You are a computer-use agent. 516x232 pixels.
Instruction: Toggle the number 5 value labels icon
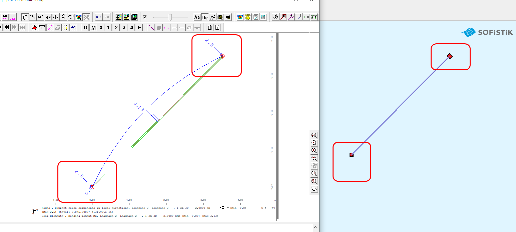[x=205, y=17]
